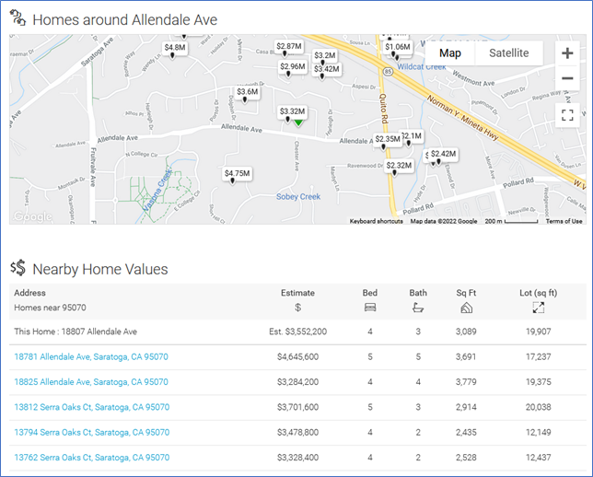Click the Sobey Creek map label

[298, 197]
